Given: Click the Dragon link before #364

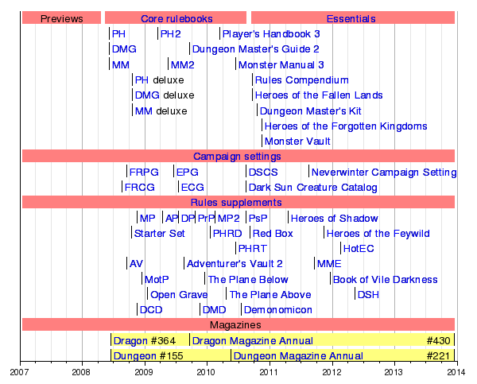Looking at the screenshot, I should click(131, 340).
